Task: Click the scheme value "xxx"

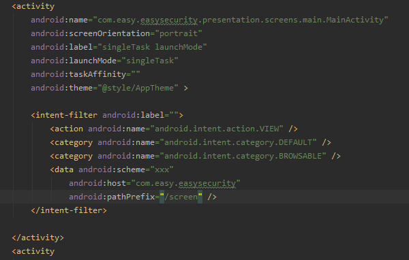Action: (x=162, y=169)
